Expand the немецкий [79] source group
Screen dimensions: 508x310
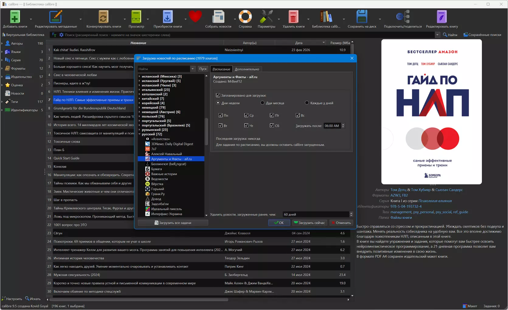pos(140,108)
